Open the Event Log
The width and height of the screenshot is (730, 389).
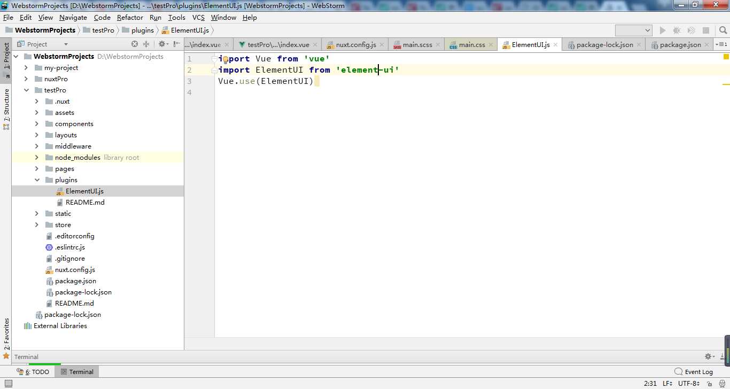pyautogui.click(x=694, y=372)
